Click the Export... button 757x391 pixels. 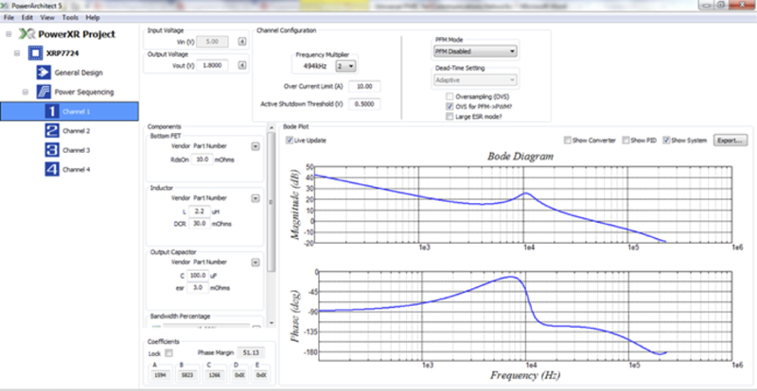(731, 141)
